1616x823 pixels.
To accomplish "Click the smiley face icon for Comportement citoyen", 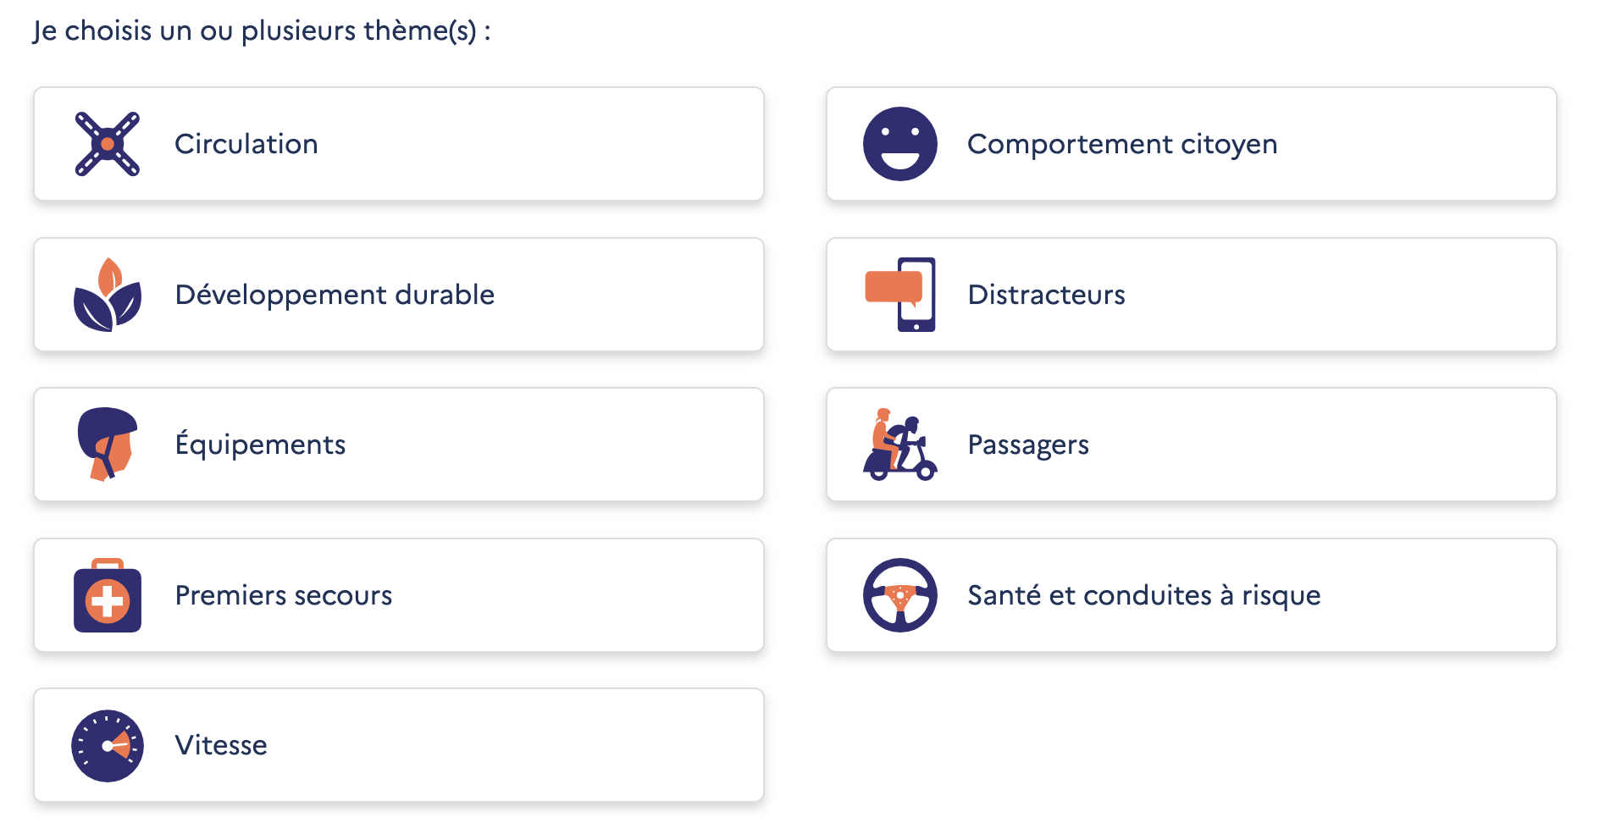I will coord(899,144).
